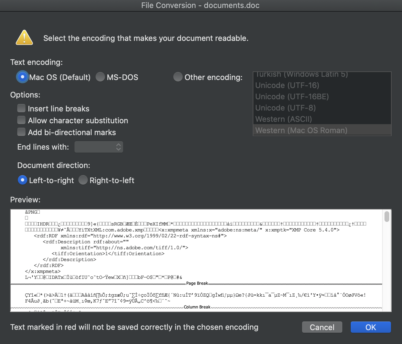Confirm with the OK button

click(371, 327)
